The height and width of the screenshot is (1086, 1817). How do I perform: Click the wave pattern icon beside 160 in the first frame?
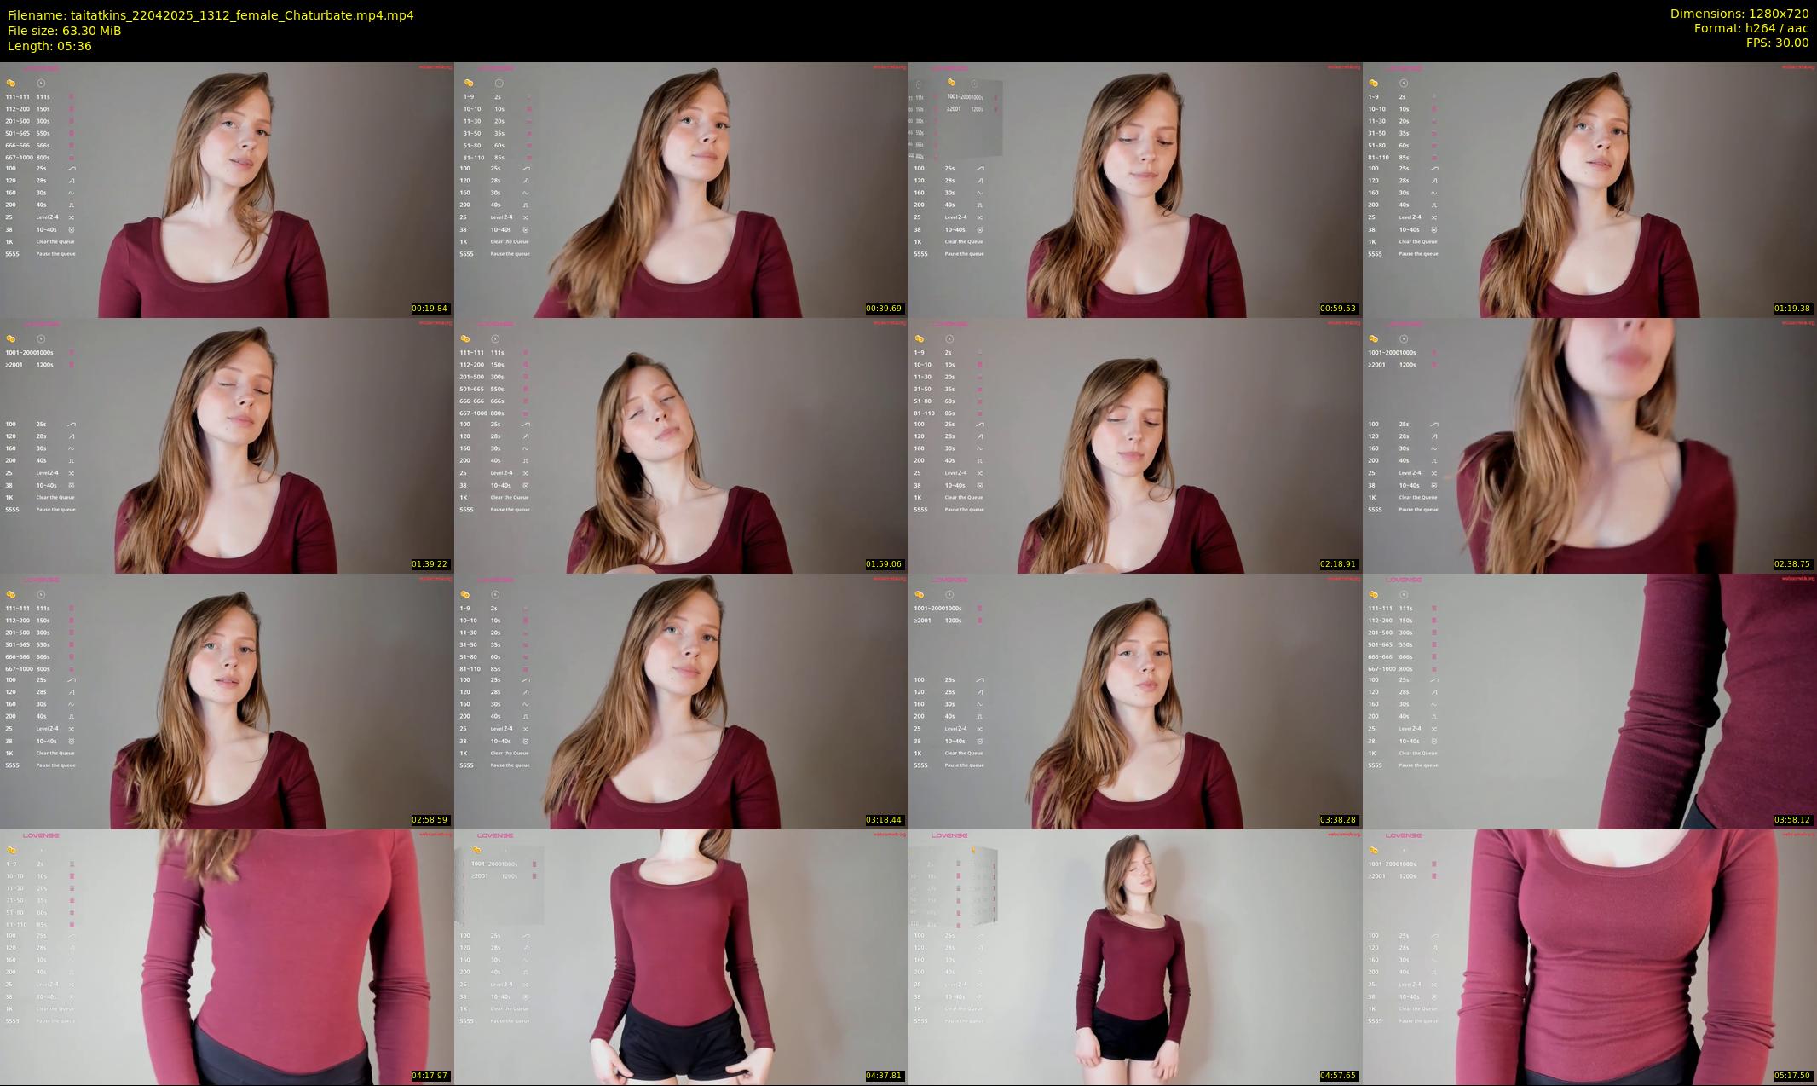72,193
